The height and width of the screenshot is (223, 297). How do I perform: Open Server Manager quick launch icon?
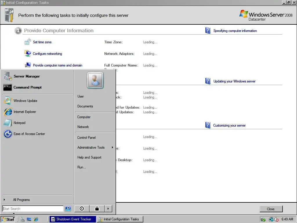tap(22, 220)
